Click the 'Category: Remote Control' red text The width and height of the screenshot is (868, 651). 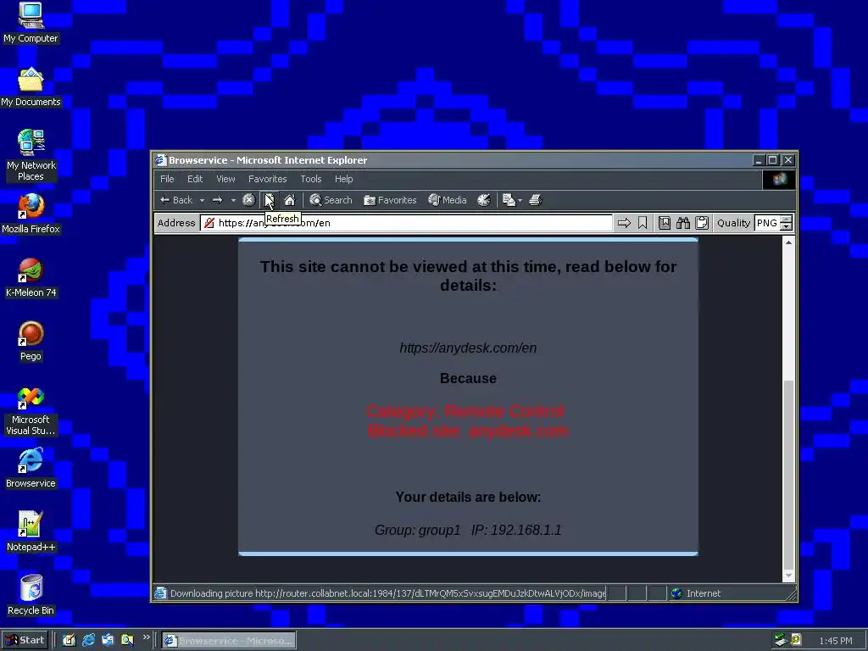465,411
